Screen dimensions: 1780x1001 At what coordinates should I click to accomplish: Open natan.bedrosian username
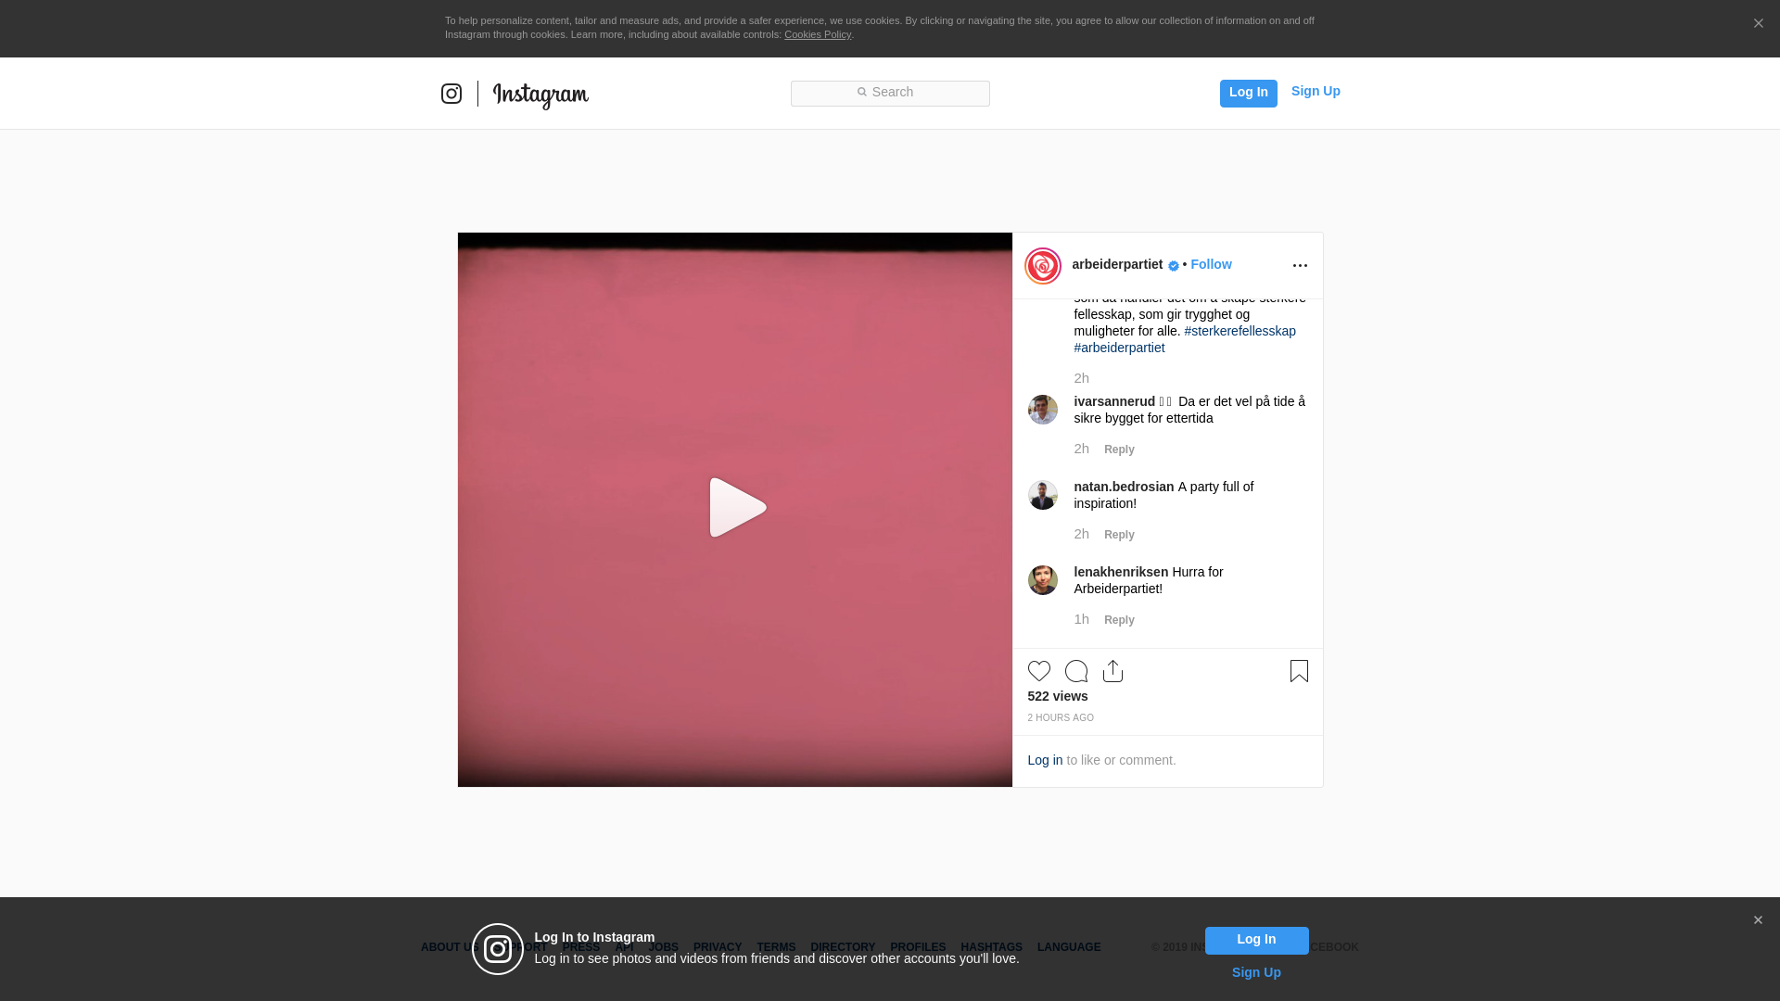(1124, 487)
